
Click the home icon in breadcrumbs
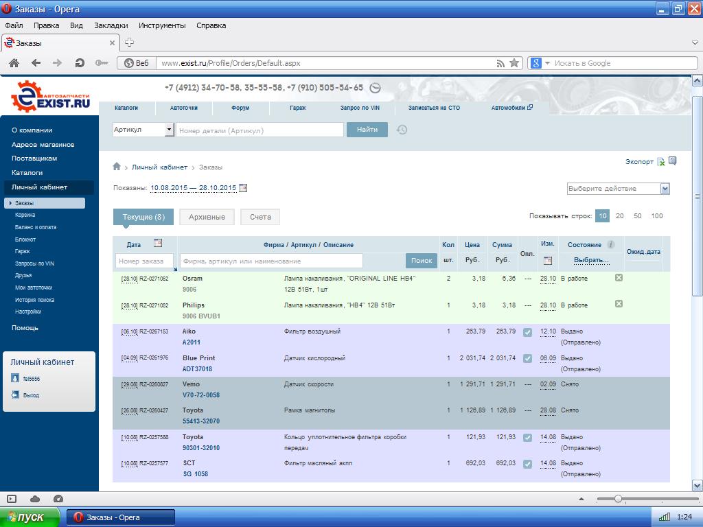click(117, 167)
